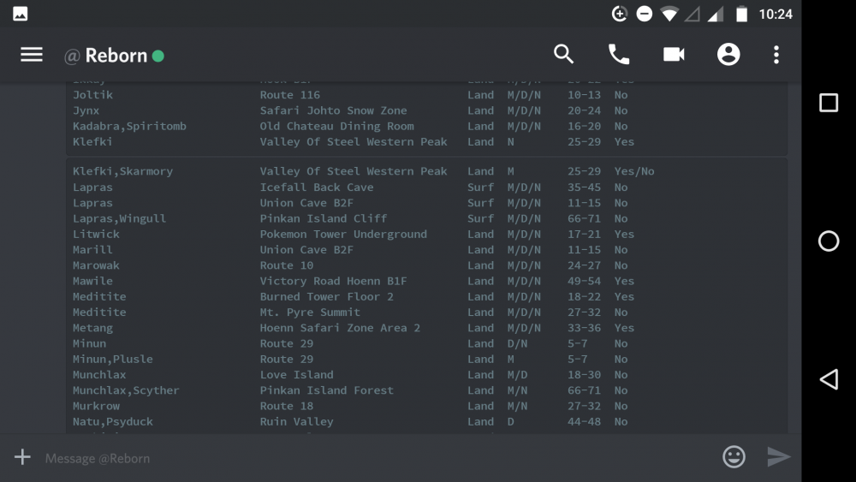Tap the plus attachment button
Viewport: 856px width, 482px height.
[22, 457]
